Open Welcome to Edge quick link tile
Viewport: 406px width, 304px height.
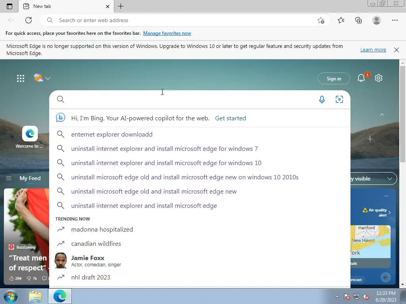29,137
